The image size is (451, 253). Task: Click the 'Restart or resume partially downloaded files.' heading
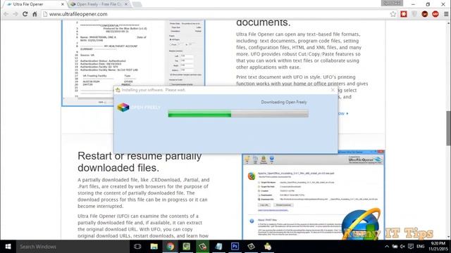coord(140,162)
